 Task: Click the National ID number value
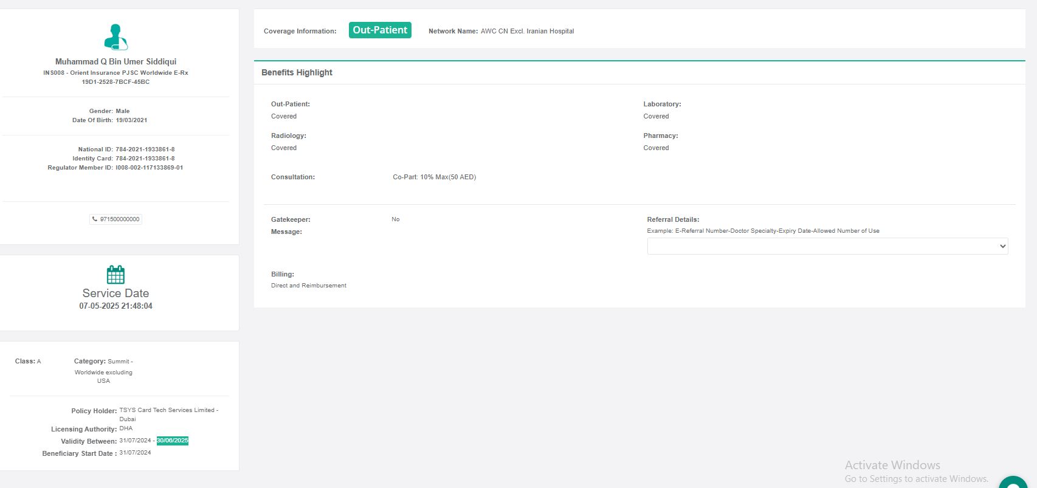pos(145,149)
